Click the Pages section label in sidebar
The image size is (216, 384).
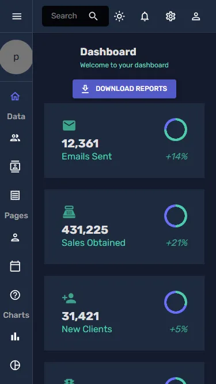point(16,216)
